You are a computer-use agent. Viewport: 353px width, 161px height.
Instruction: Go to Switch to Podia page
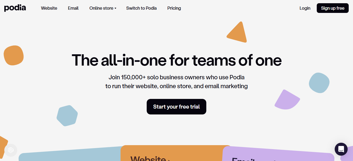coord(141,8)
